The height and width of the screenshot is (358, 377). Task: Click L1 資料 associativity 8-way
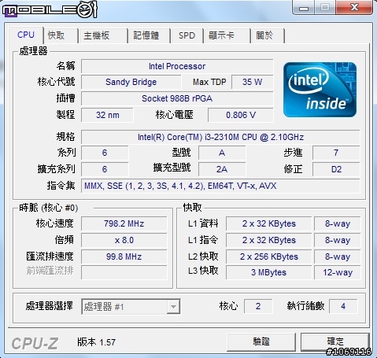click(x=338, y=223)
